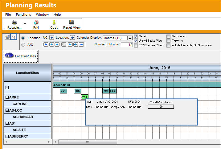The image size is (221, 149).
Task: Click left arrow of Location/Sites list scrollbar
Action: pos(6,142)
